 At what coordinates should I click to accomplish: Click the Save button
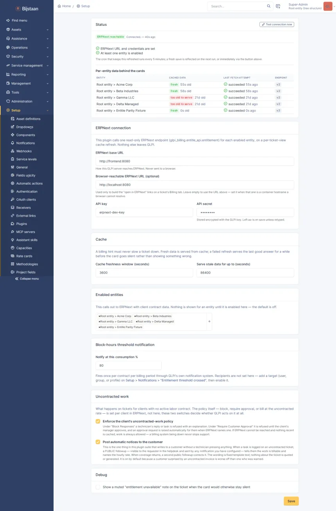[291, 501]
